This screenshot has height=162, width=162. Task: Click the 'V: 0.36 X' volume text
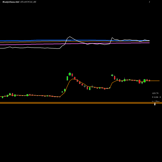click(156, 97)
